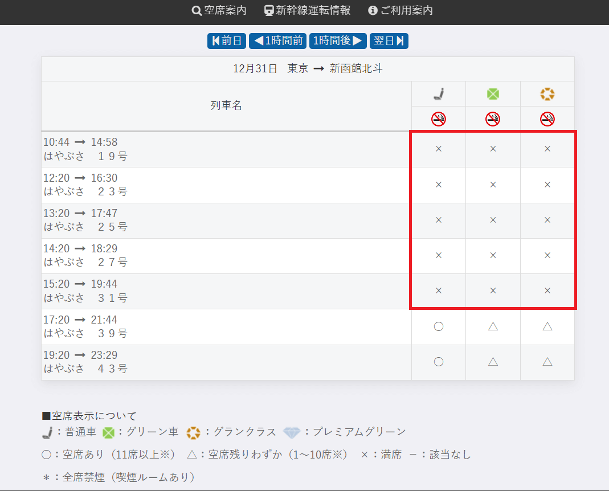
Task: Select Green car triangle for はやぶさ 39号
Action: pos(493,327)
